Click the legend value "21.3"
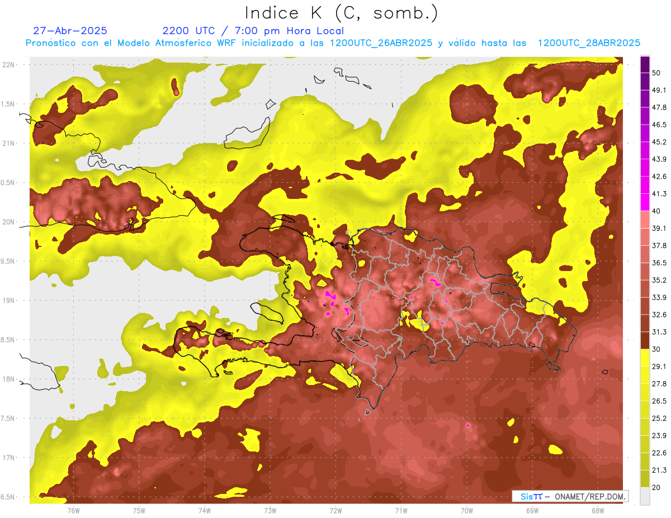Image resolution: width=671 pixels, height=518 pixels. point(659,470)
